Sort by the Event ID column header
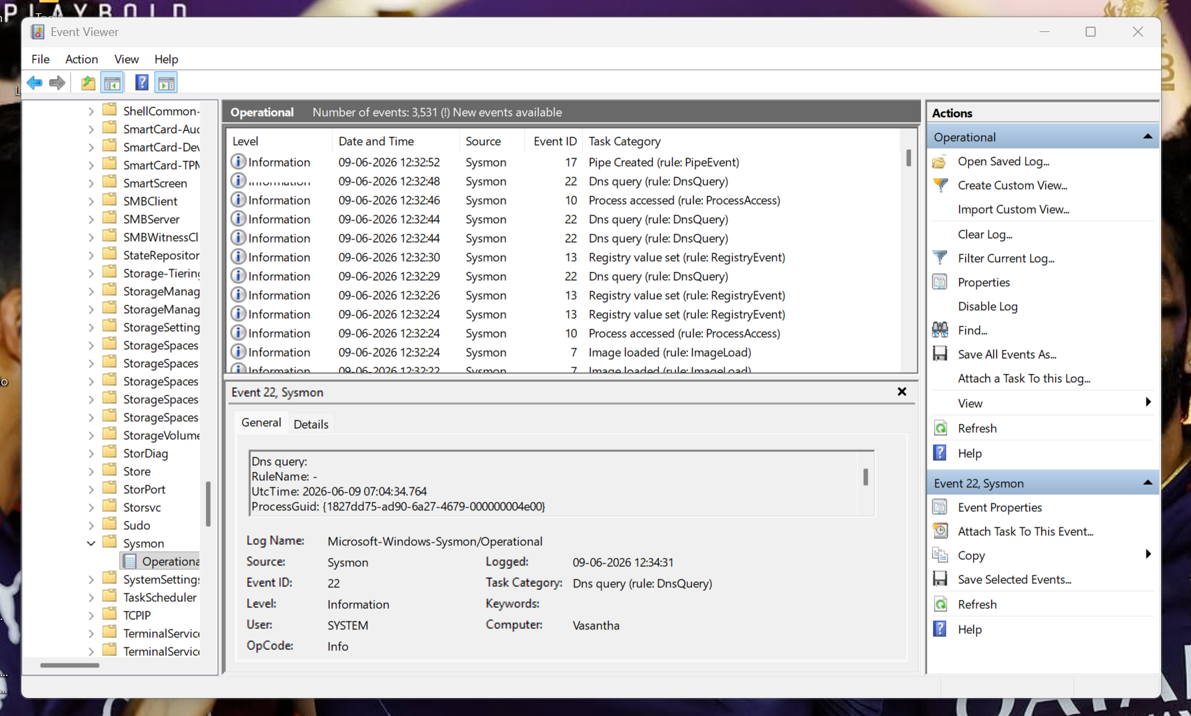The image size is (1191, 716). 555,141
